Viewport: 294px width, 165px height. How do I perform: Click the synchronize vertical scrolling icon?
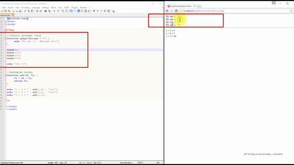point(62,11)
